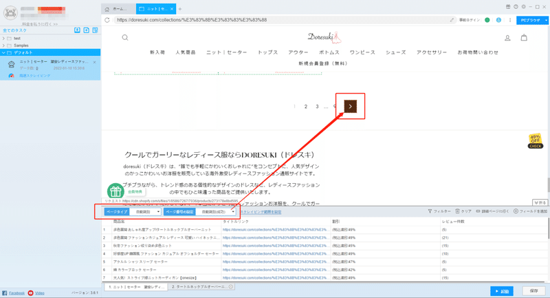Image resolution: width=550 pixels, height=298 pixels.
Task: Click 新規会員登録（無料） link
Action: (x=323, y=63)
